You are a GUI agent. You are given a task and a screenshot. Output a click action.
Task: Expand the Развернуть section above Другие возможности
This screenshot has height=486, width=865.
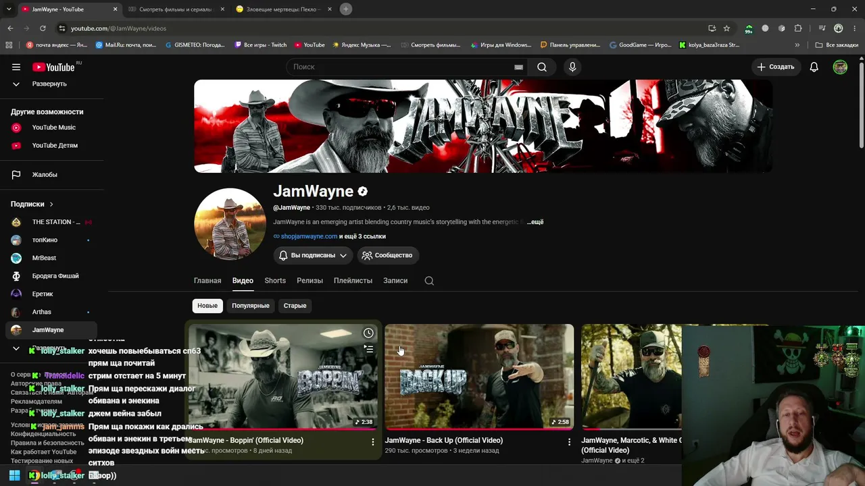click(48, 84)
